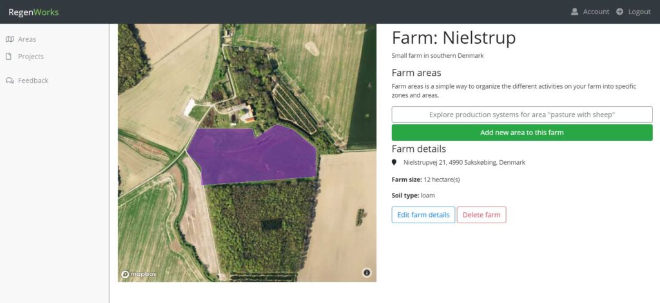Open the Areas menu item
The width and height of the screenshot is (660, 303).
(x=27, y=39)
